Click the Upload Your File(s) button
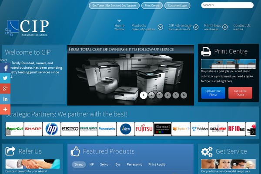261x174 pixels. [x=213, y=93]
